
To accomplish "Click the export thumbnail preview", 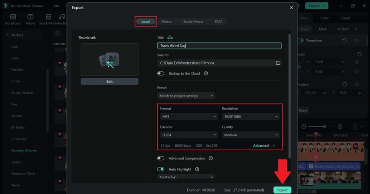I will (x=110, y=60).
